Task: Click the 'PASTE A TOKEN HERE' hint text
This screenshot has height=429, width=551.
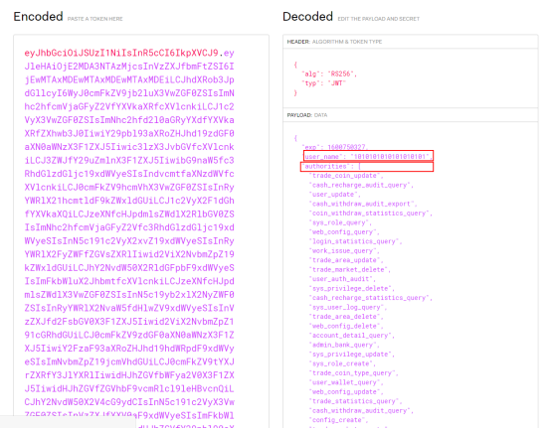Action: tap(94, 19)
